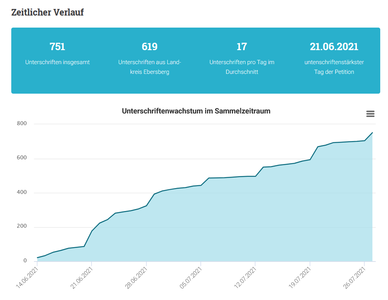Click the Unterschriften insgesamt caption
This screenshot has width=388, height=300.
click(57, 62)
